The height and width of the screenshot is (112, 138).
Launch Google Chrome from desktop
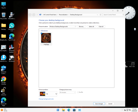[x=4, y=80]
